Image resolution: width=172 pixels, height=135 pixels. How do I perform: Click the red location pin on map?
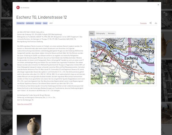pyautogui.click(x=123, y=61)
